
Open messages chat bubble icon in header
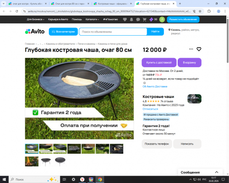tap(138, 19)
